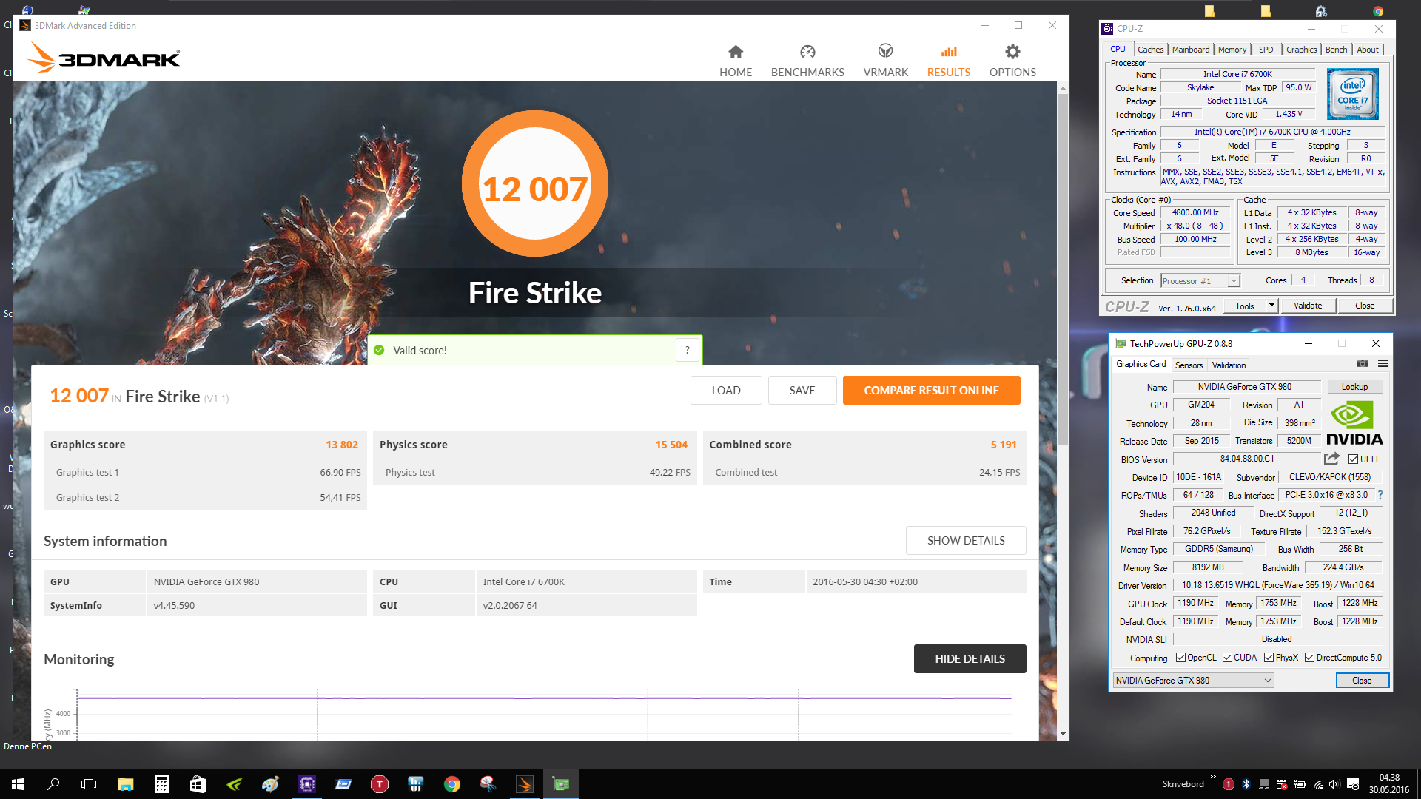Screen dimensions: 1421x799
Task: Click the SAVE button
Action: pyautogui.click(x=802, y=391)
